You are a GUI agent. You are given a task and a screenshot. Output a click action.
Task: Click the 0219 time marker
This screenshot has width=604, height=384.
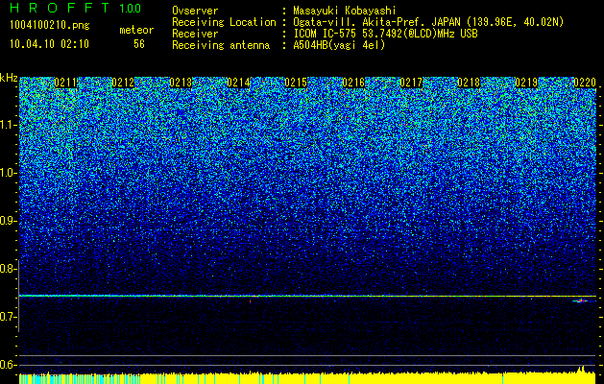coord(526,83)
